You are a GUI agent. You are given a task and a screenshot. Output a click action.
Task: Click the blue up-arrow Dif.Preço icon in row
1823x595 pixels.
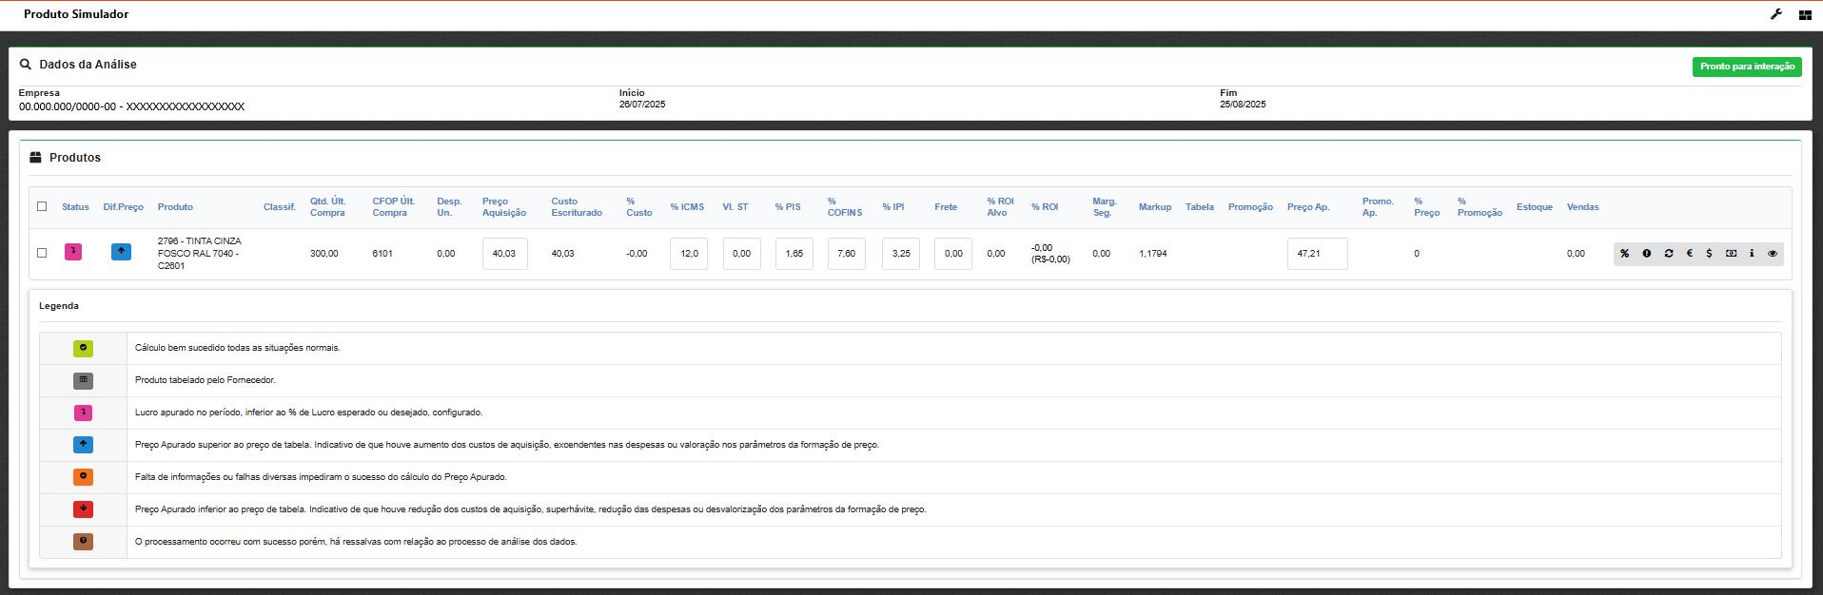[121, 252]
